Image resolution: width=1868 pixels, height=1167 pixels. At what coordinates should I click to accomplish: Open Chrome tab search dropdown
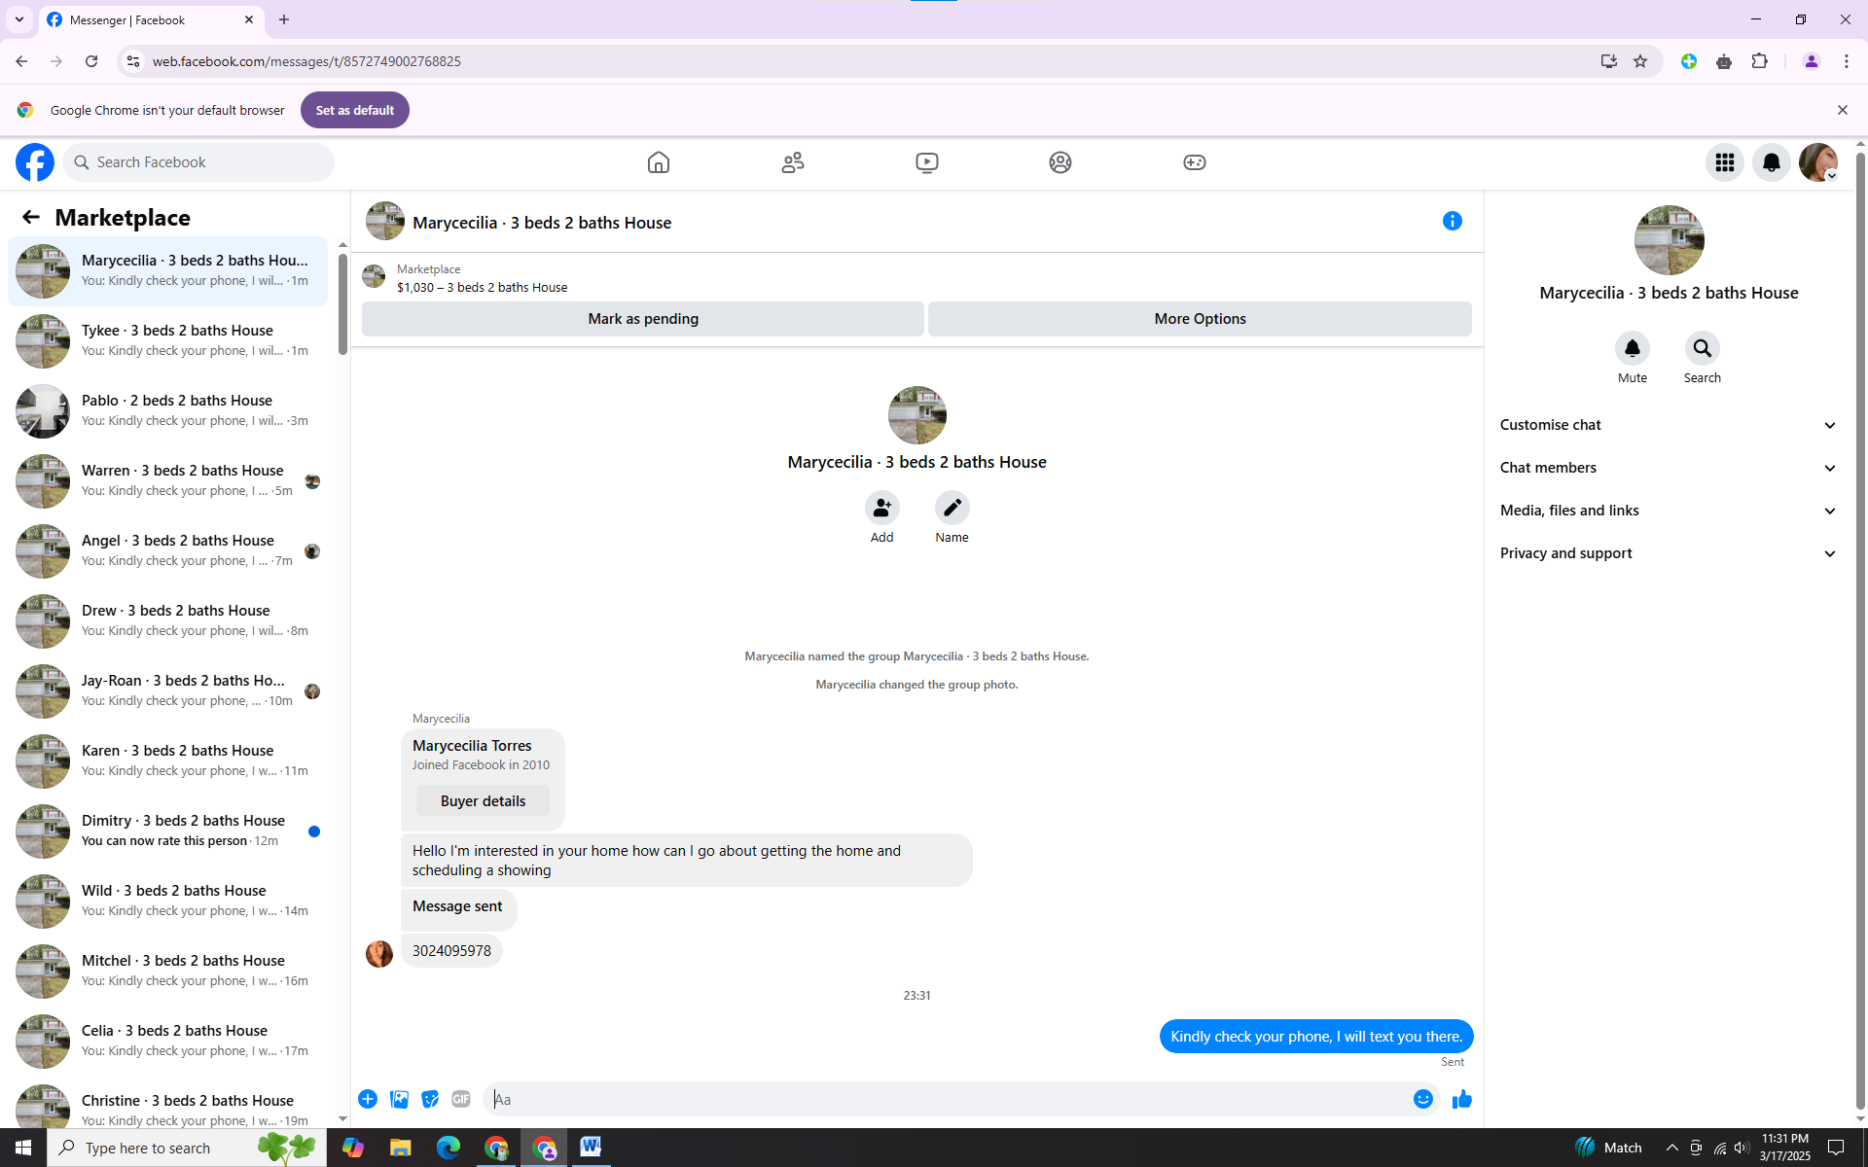tap(19, 19)
